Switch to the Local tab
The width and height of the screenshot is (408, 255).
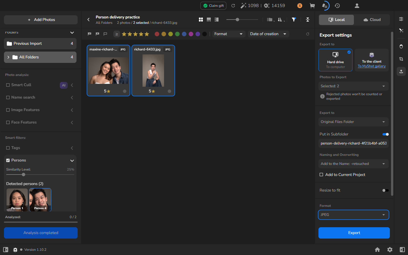(x=337, y=20)
